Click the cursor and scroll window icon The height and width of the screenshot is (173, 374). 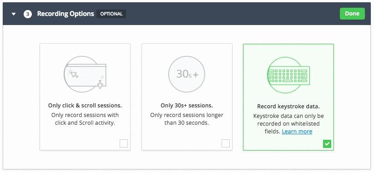[x=85, y=74]
